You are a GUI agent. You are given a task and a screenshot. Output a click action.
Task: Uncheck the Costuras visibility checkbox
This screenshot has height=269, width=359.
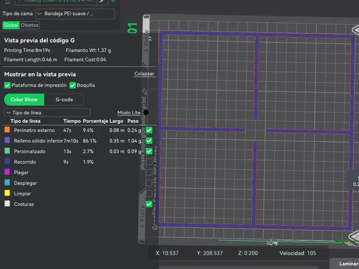(149, 204)
